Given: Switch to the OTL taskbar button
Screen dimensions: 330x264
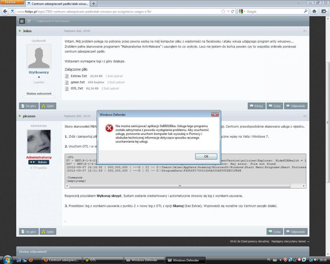Looking at the screenshot, I should [x=103, y=260].
